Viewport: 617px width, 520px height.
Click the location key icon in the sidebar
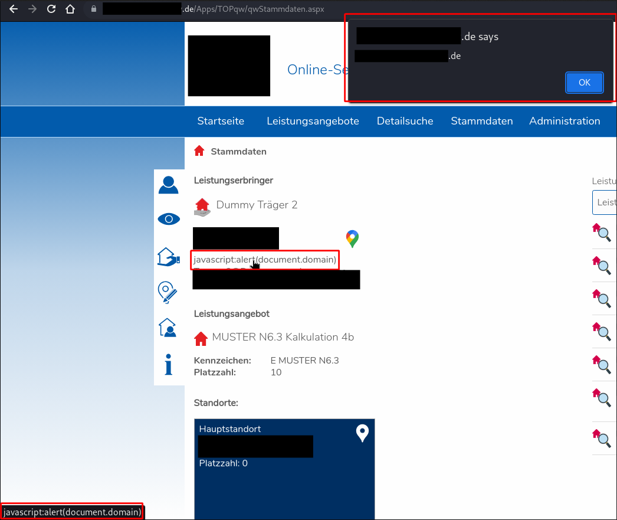pyautogui.click(x=169, y=292)
